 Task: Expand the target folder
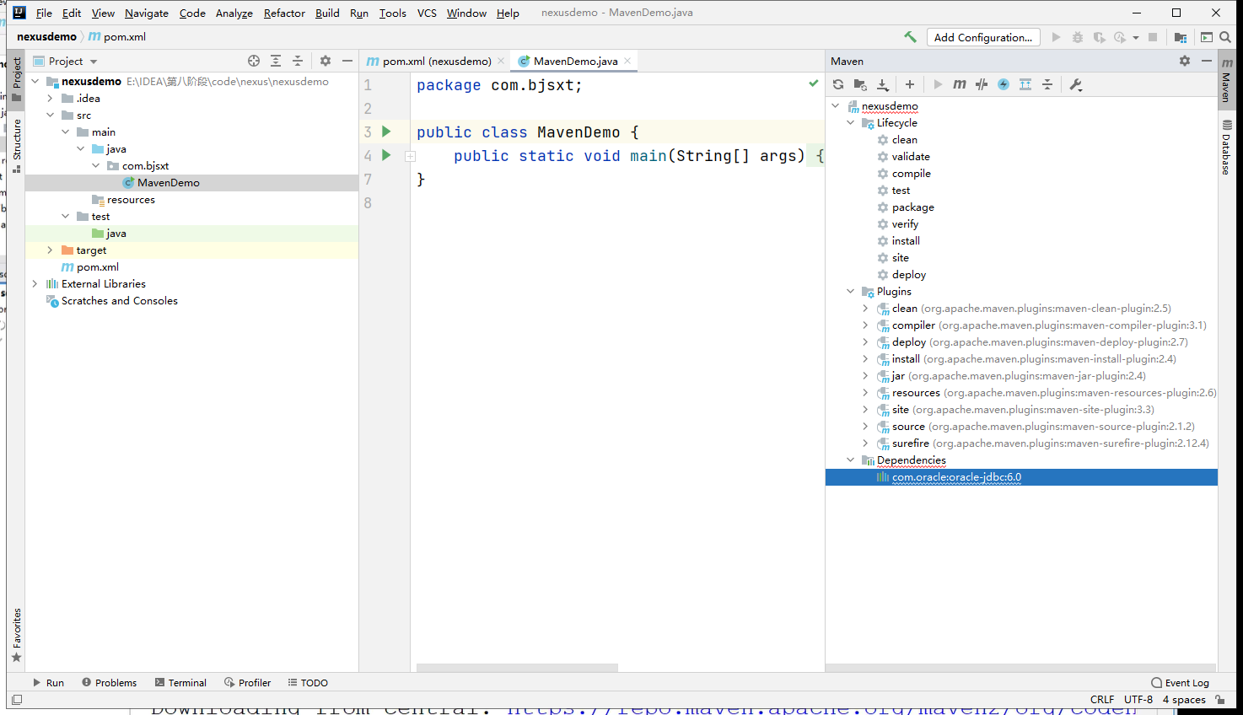point(50,250)
